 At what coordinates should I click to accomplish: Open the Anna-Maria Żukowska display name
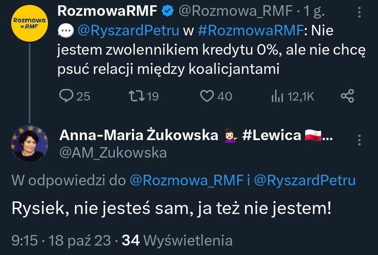(x=139, y=135)
